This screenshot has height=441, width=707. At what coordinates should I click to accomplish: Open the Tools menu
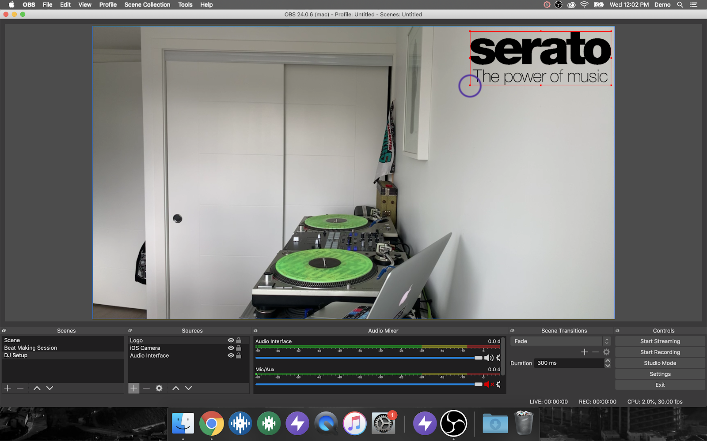click(185, 5)
